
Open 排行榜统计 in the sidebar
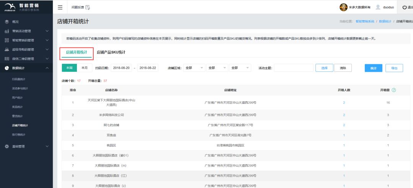18,135
